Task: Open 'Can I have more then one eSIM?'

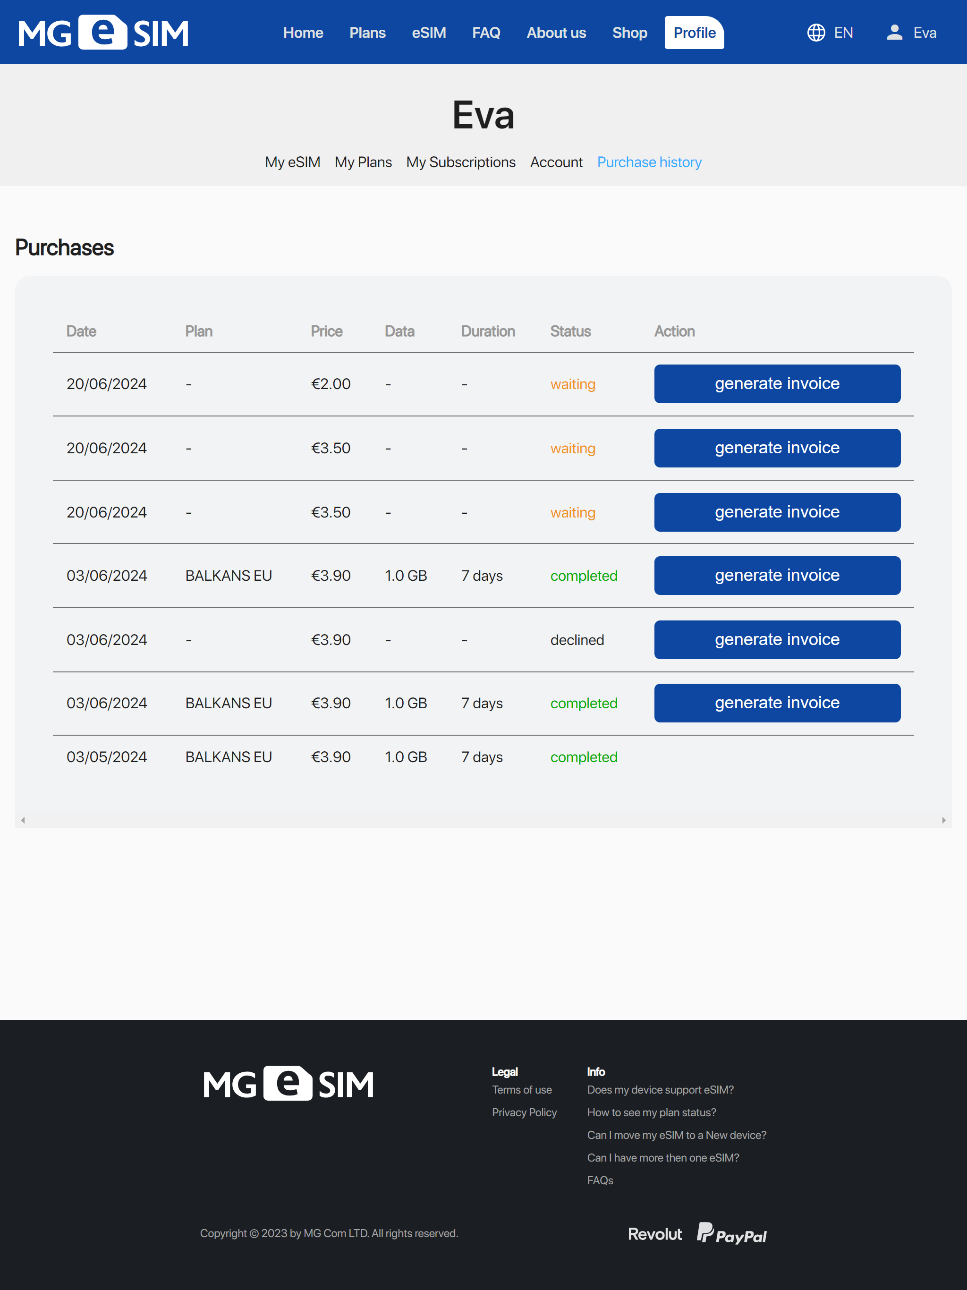Action: click(x=663, y=1158)
